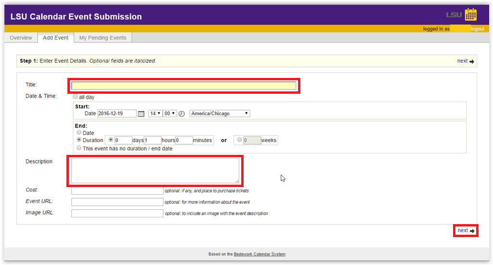
Task: Click the bottom next link
Action: pos(463,230)
